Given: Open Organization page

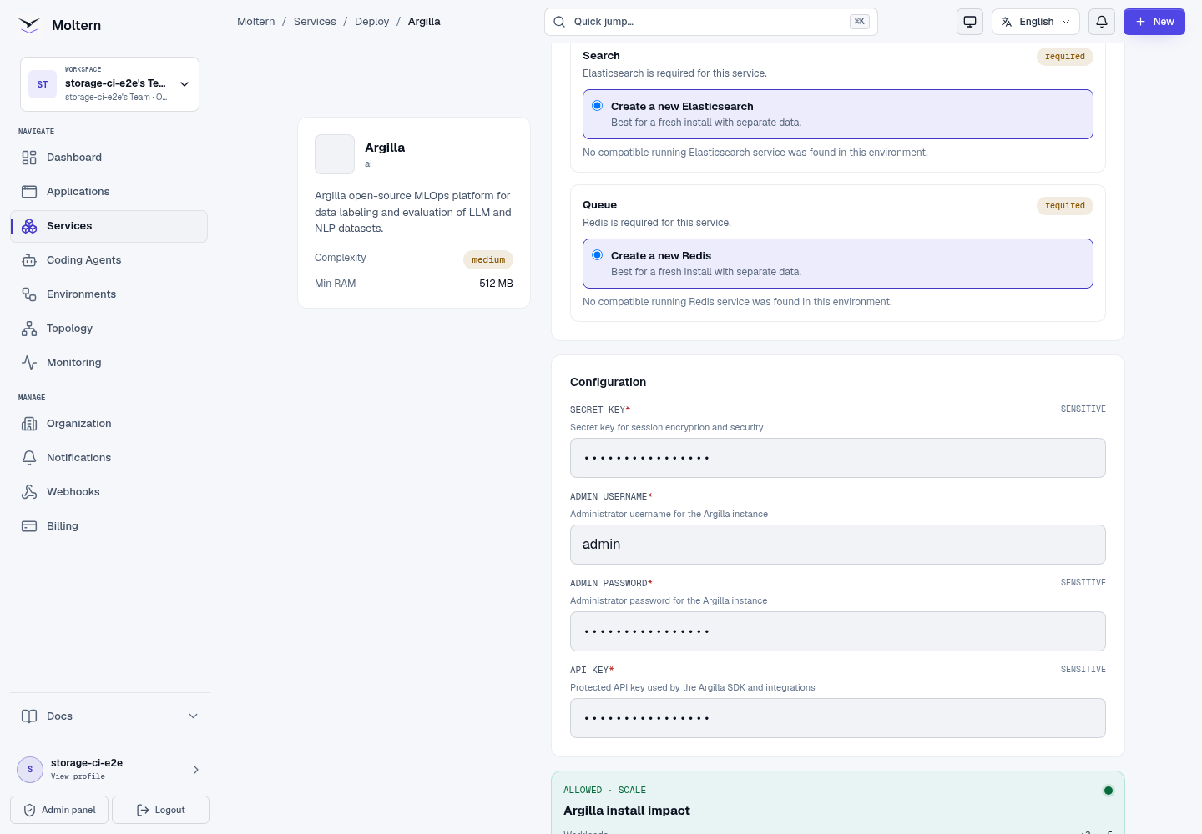Looking at the screenshot, I should point(109,424).
